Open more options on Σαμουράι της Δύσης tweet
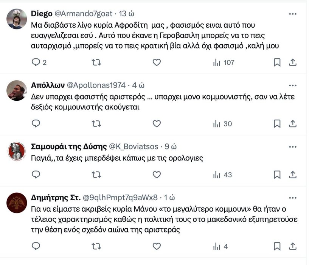Viewport: 309px width, 265px height. point(293,147)
